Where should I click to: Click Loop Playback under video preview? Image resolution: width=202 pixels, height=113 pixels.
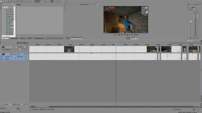point(117,35)
